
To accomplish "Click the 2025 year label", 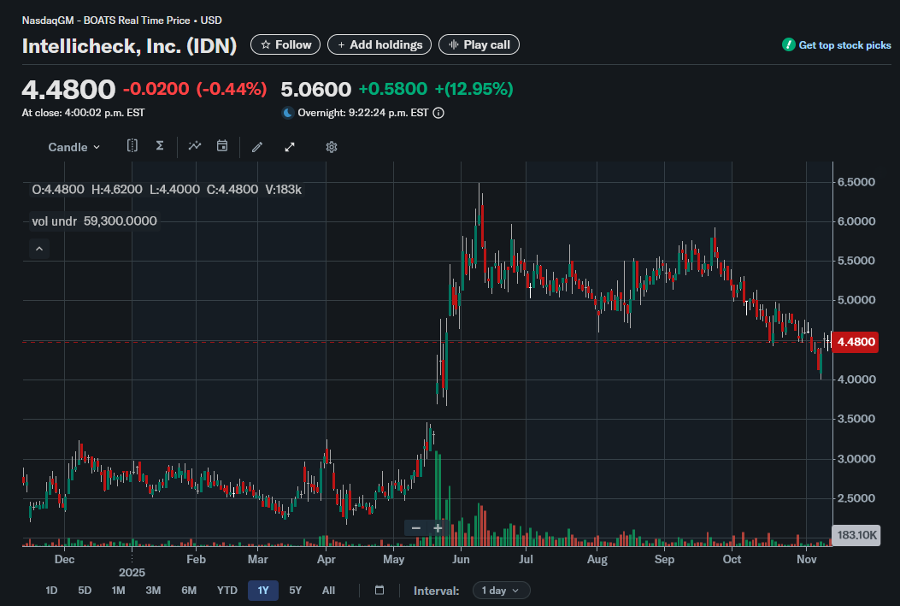I will [132, 572].
